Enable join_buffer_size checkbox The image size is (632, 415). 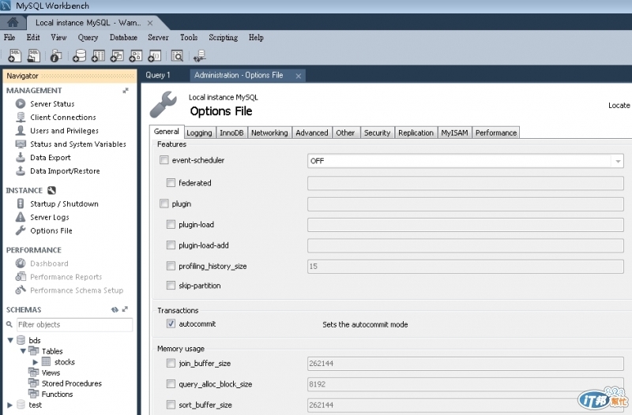(171, 363)
